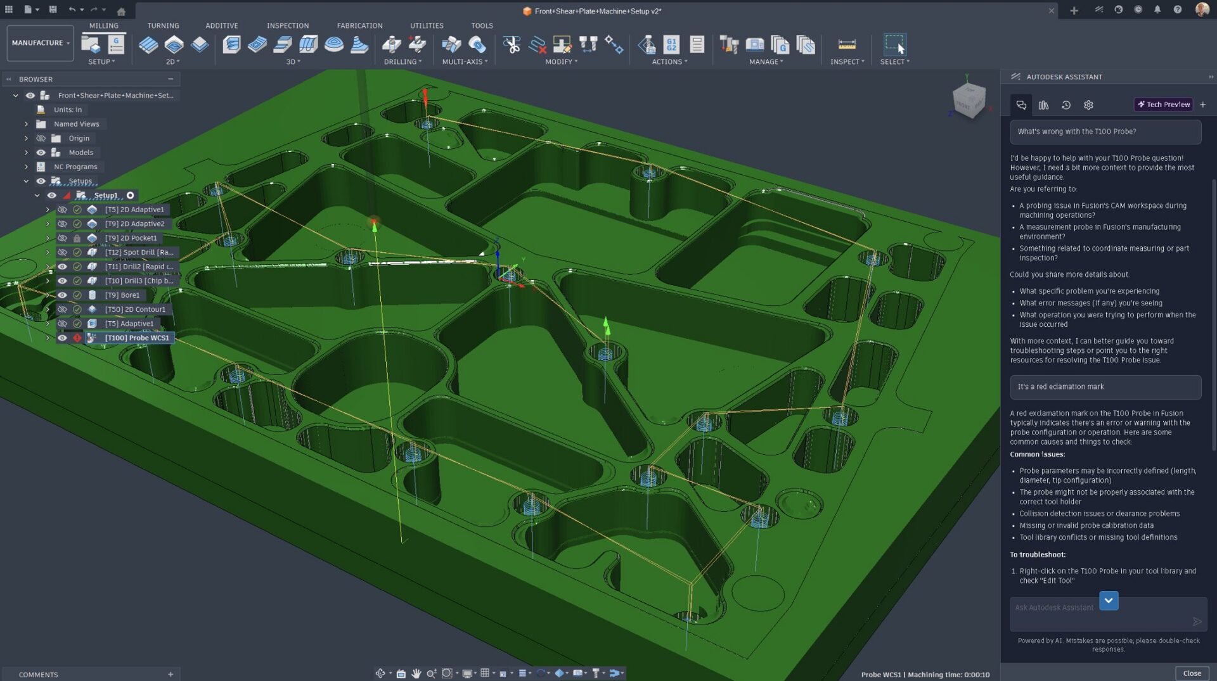The height and width of the screenshot is (681, 1217).
Task: Click the Close button in Assistant panel
Action: pos(1192,673)
